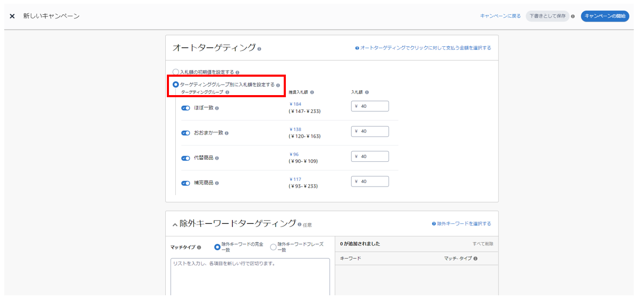Toggle the 補完商品 switch
The image size is (638, 300).
[x=186, y=183]
